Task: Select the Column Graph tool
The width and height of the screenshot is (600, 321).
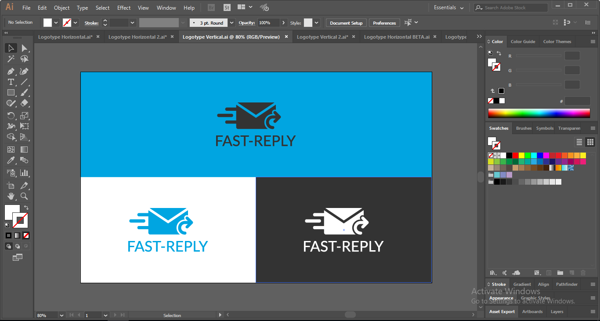Action: [x=25, y=173]
